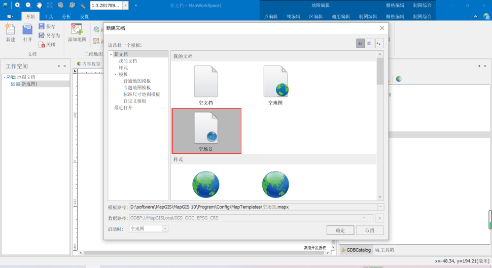Select the 空文档 empty document template
This screenshot has width=492, height=268.
(206, 85)
